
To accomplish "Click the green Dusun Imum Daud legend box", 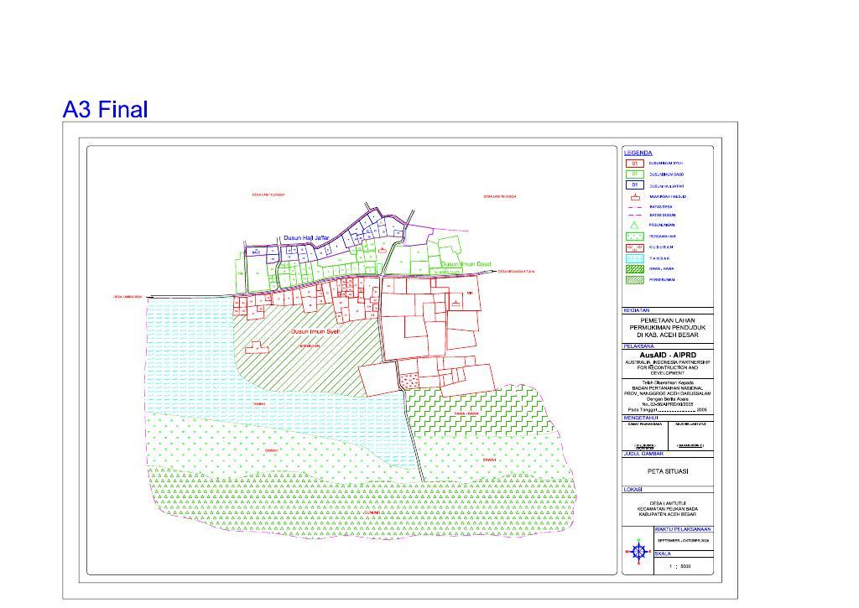I will pyautogui.click(x=635, y=174).
